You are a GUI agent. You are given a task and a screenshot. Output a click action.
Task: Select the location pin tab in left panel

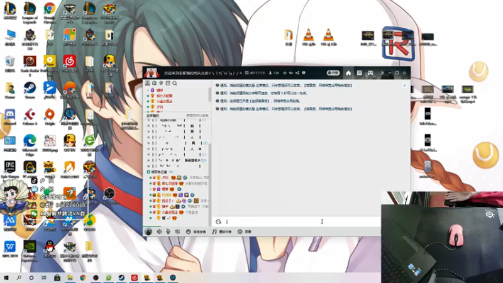pyautogui.click(x=161, y=83)
